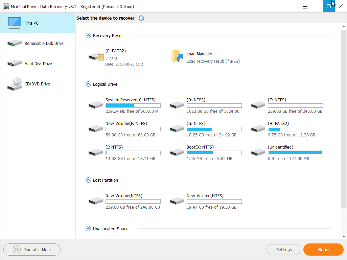
Task: Click the F: FAT32 recovery result drive icon
Action: coord(96,57)
